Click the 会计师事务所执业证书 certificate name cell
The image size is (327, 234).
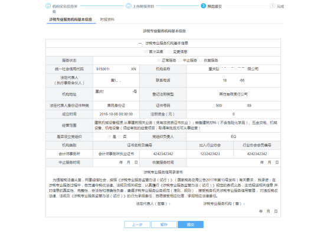pyautogui.click(x=116, y=154)
